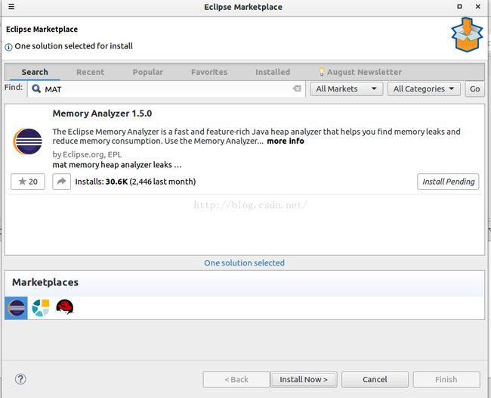Click the Marketplaces section heading
This screenshot has height=398, width=491.
[45, 282]
